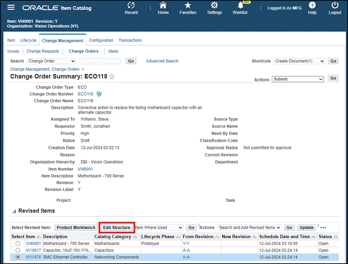Click the Edit Structure button
This screenshot has width=348, height=264.
[117, 227]
